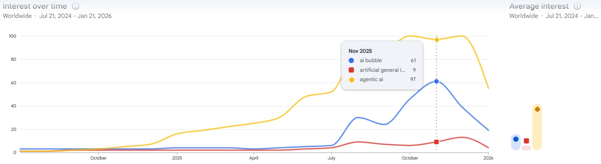Click info icon beside Interest over time
This screenshot has height=164, width=601.
point(76,6)
